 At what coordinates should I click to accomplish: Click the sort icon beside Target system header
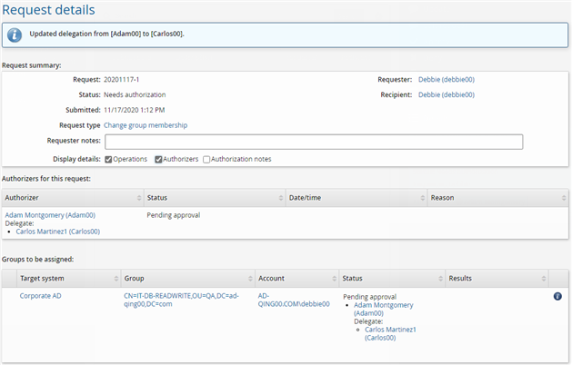[x=115, y=277]
